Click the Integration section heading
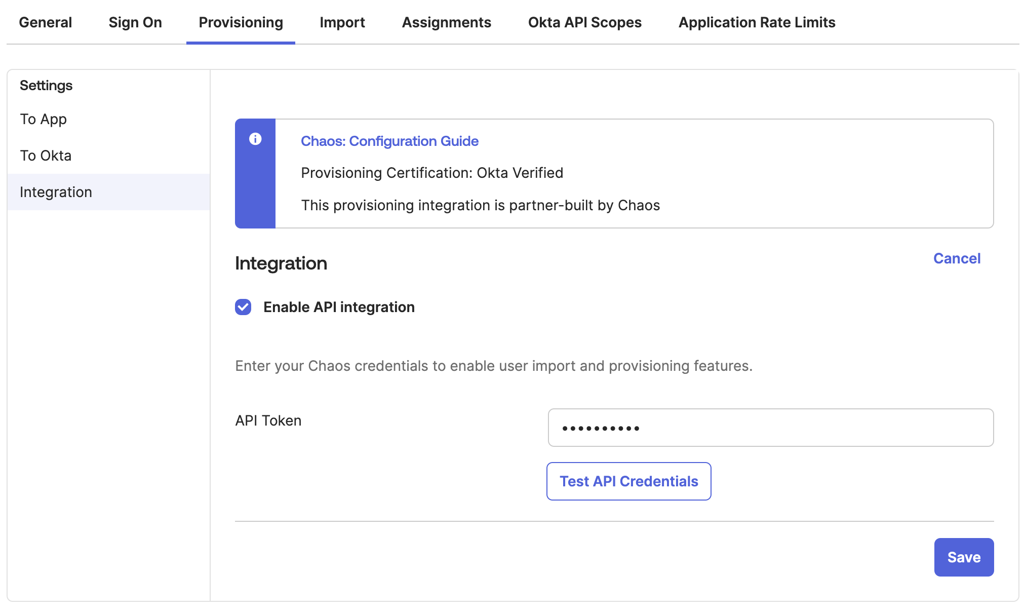This screenshot has width=1024, height=612. (281, 263)
